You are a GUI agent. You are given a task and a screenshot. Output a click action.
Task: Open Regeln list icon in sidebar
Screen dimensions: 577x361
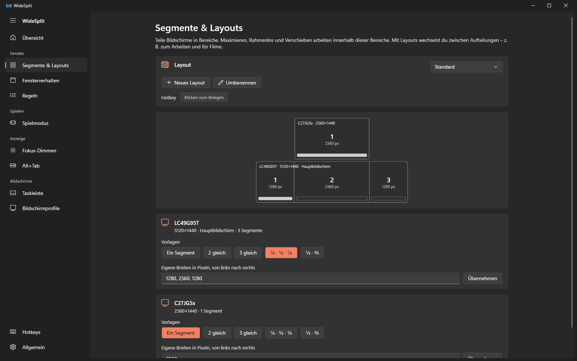click(x=13, y=95)
